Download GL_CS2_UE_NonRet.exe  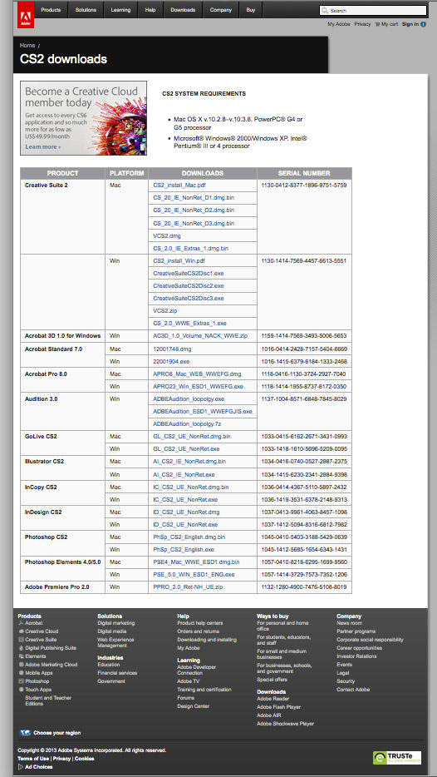point(186,449)
